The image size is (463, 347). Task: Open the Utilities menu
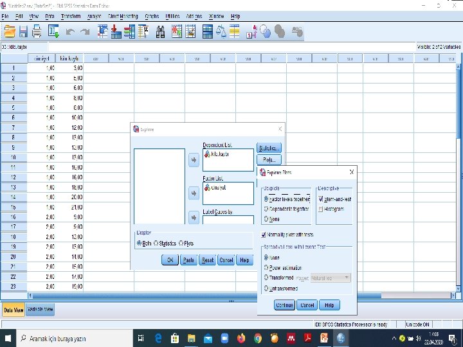point(172,16)
